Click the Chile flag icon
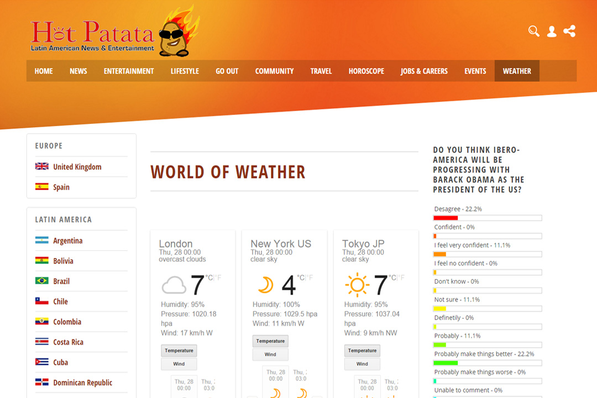The image size is (597, 398). point(42,301)
